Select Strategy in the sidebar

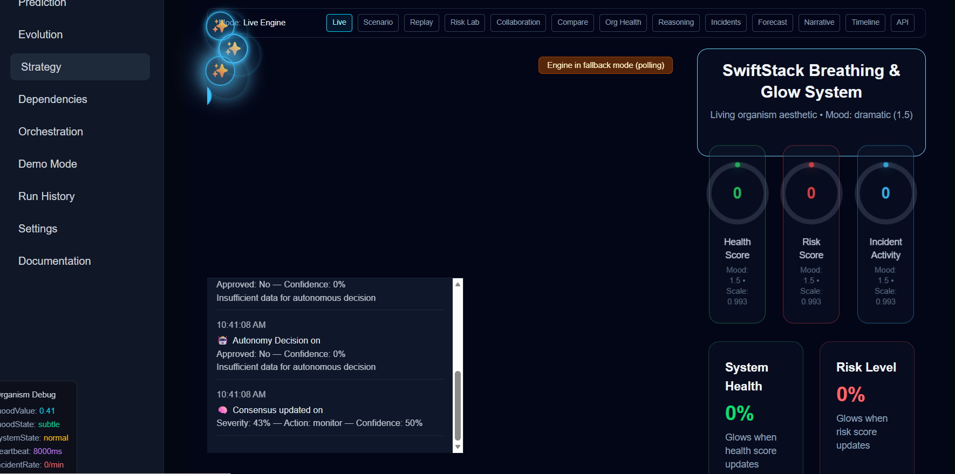[80, 67]
